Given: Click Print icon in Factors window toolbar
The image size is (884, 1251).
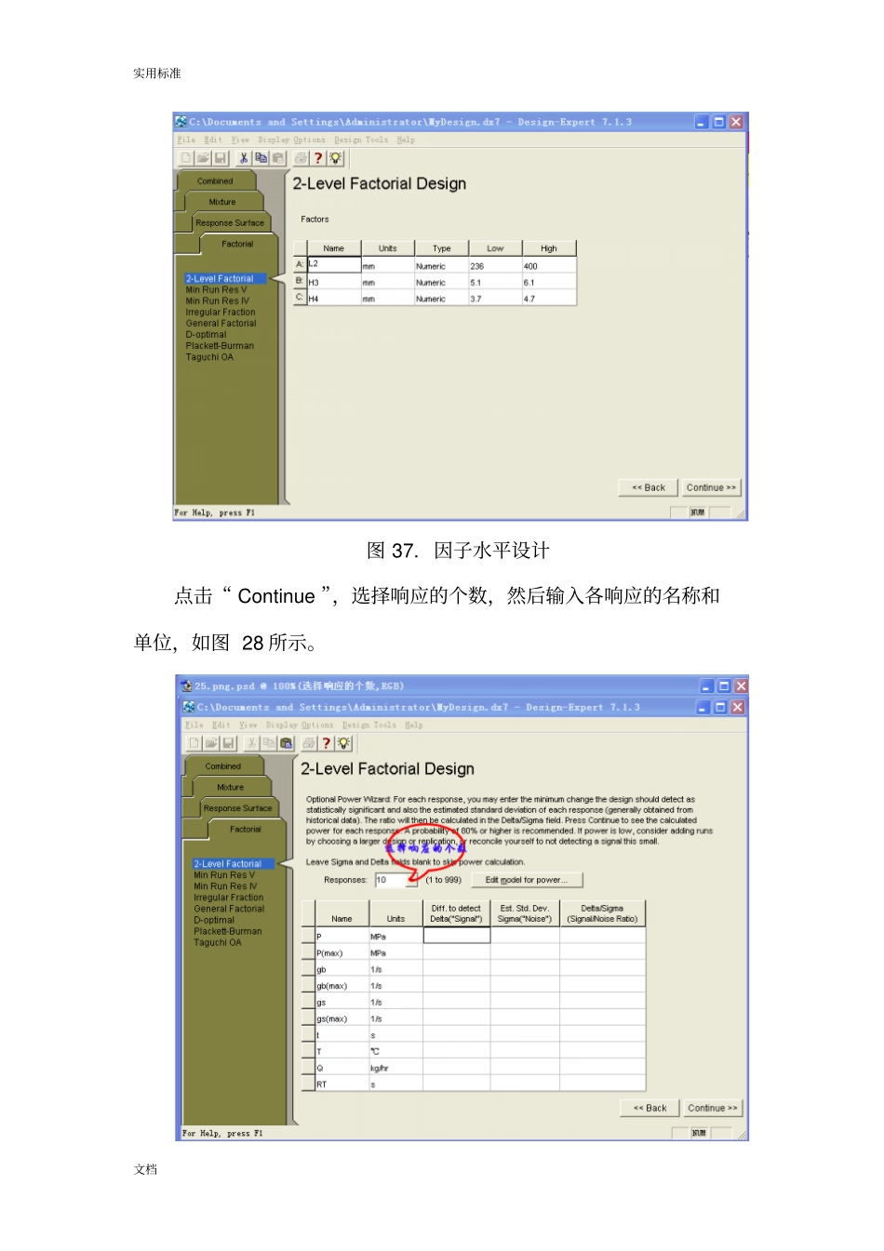Looking at the screenshot, I should (301, 158).
